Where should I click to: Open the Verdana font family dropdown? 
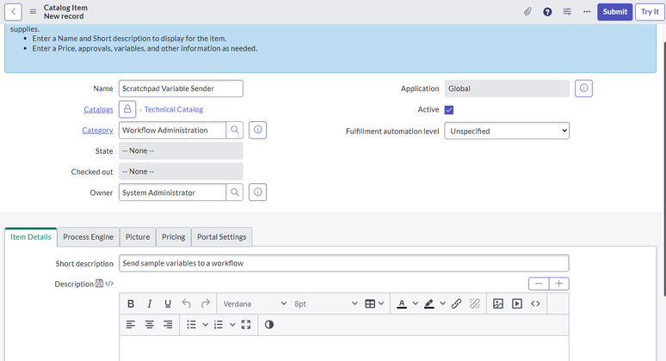tap(255, 303)
